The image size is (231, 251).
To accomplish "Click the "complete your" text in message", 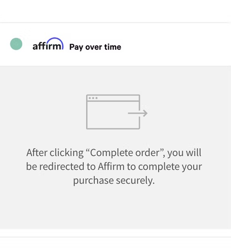I will click(170, 167).
